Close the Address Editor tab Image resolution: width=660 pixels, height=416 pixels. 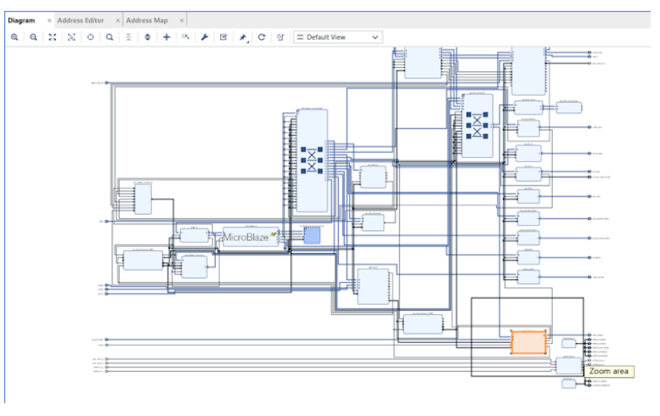pyautogui.click(x=117, y=20)
